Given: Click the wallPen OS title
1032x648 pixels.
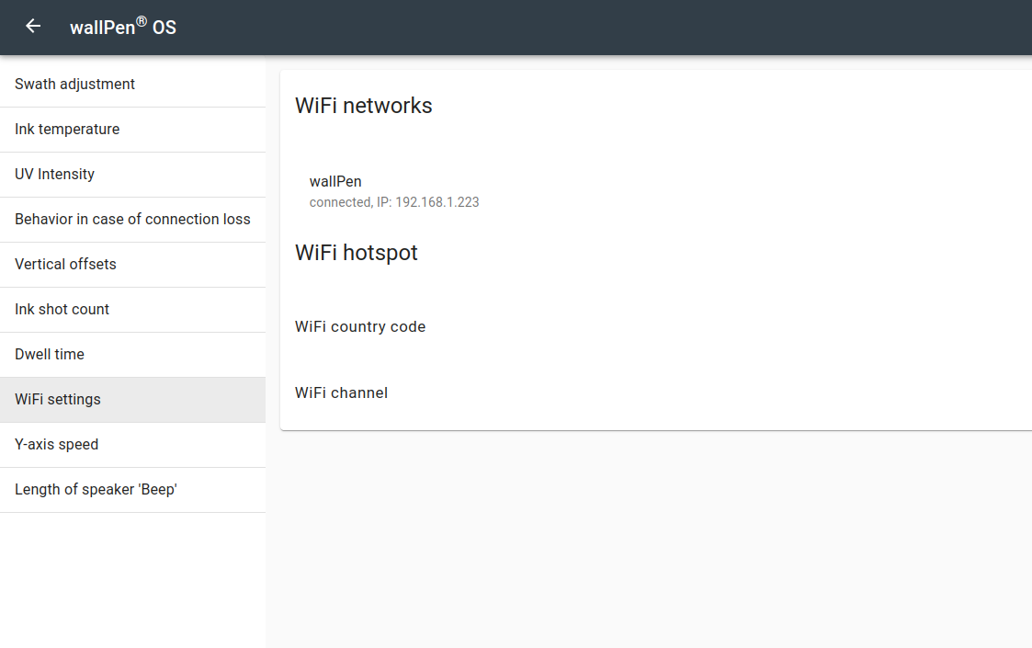Looking at the screenshot, I should 123,27.
